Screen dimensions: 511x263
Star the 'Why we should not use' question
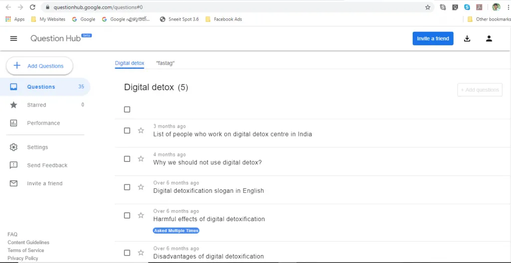point(141,159)
